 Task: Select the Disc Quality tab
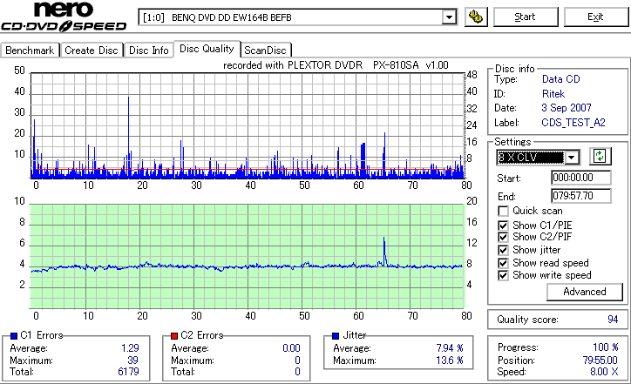coord(207,49)
